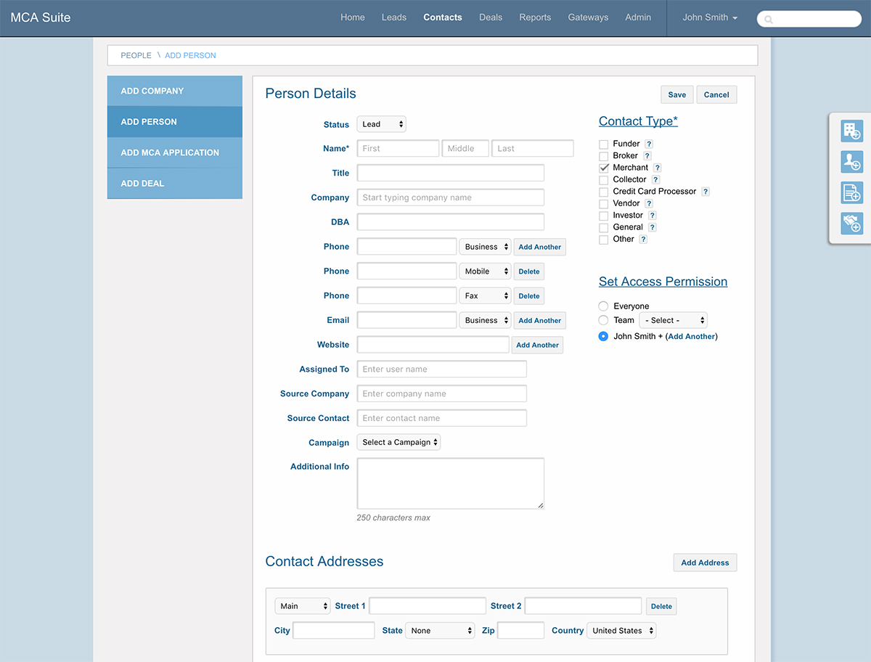Check the Vendor contact type
The image size is (871, 662).
604,204
